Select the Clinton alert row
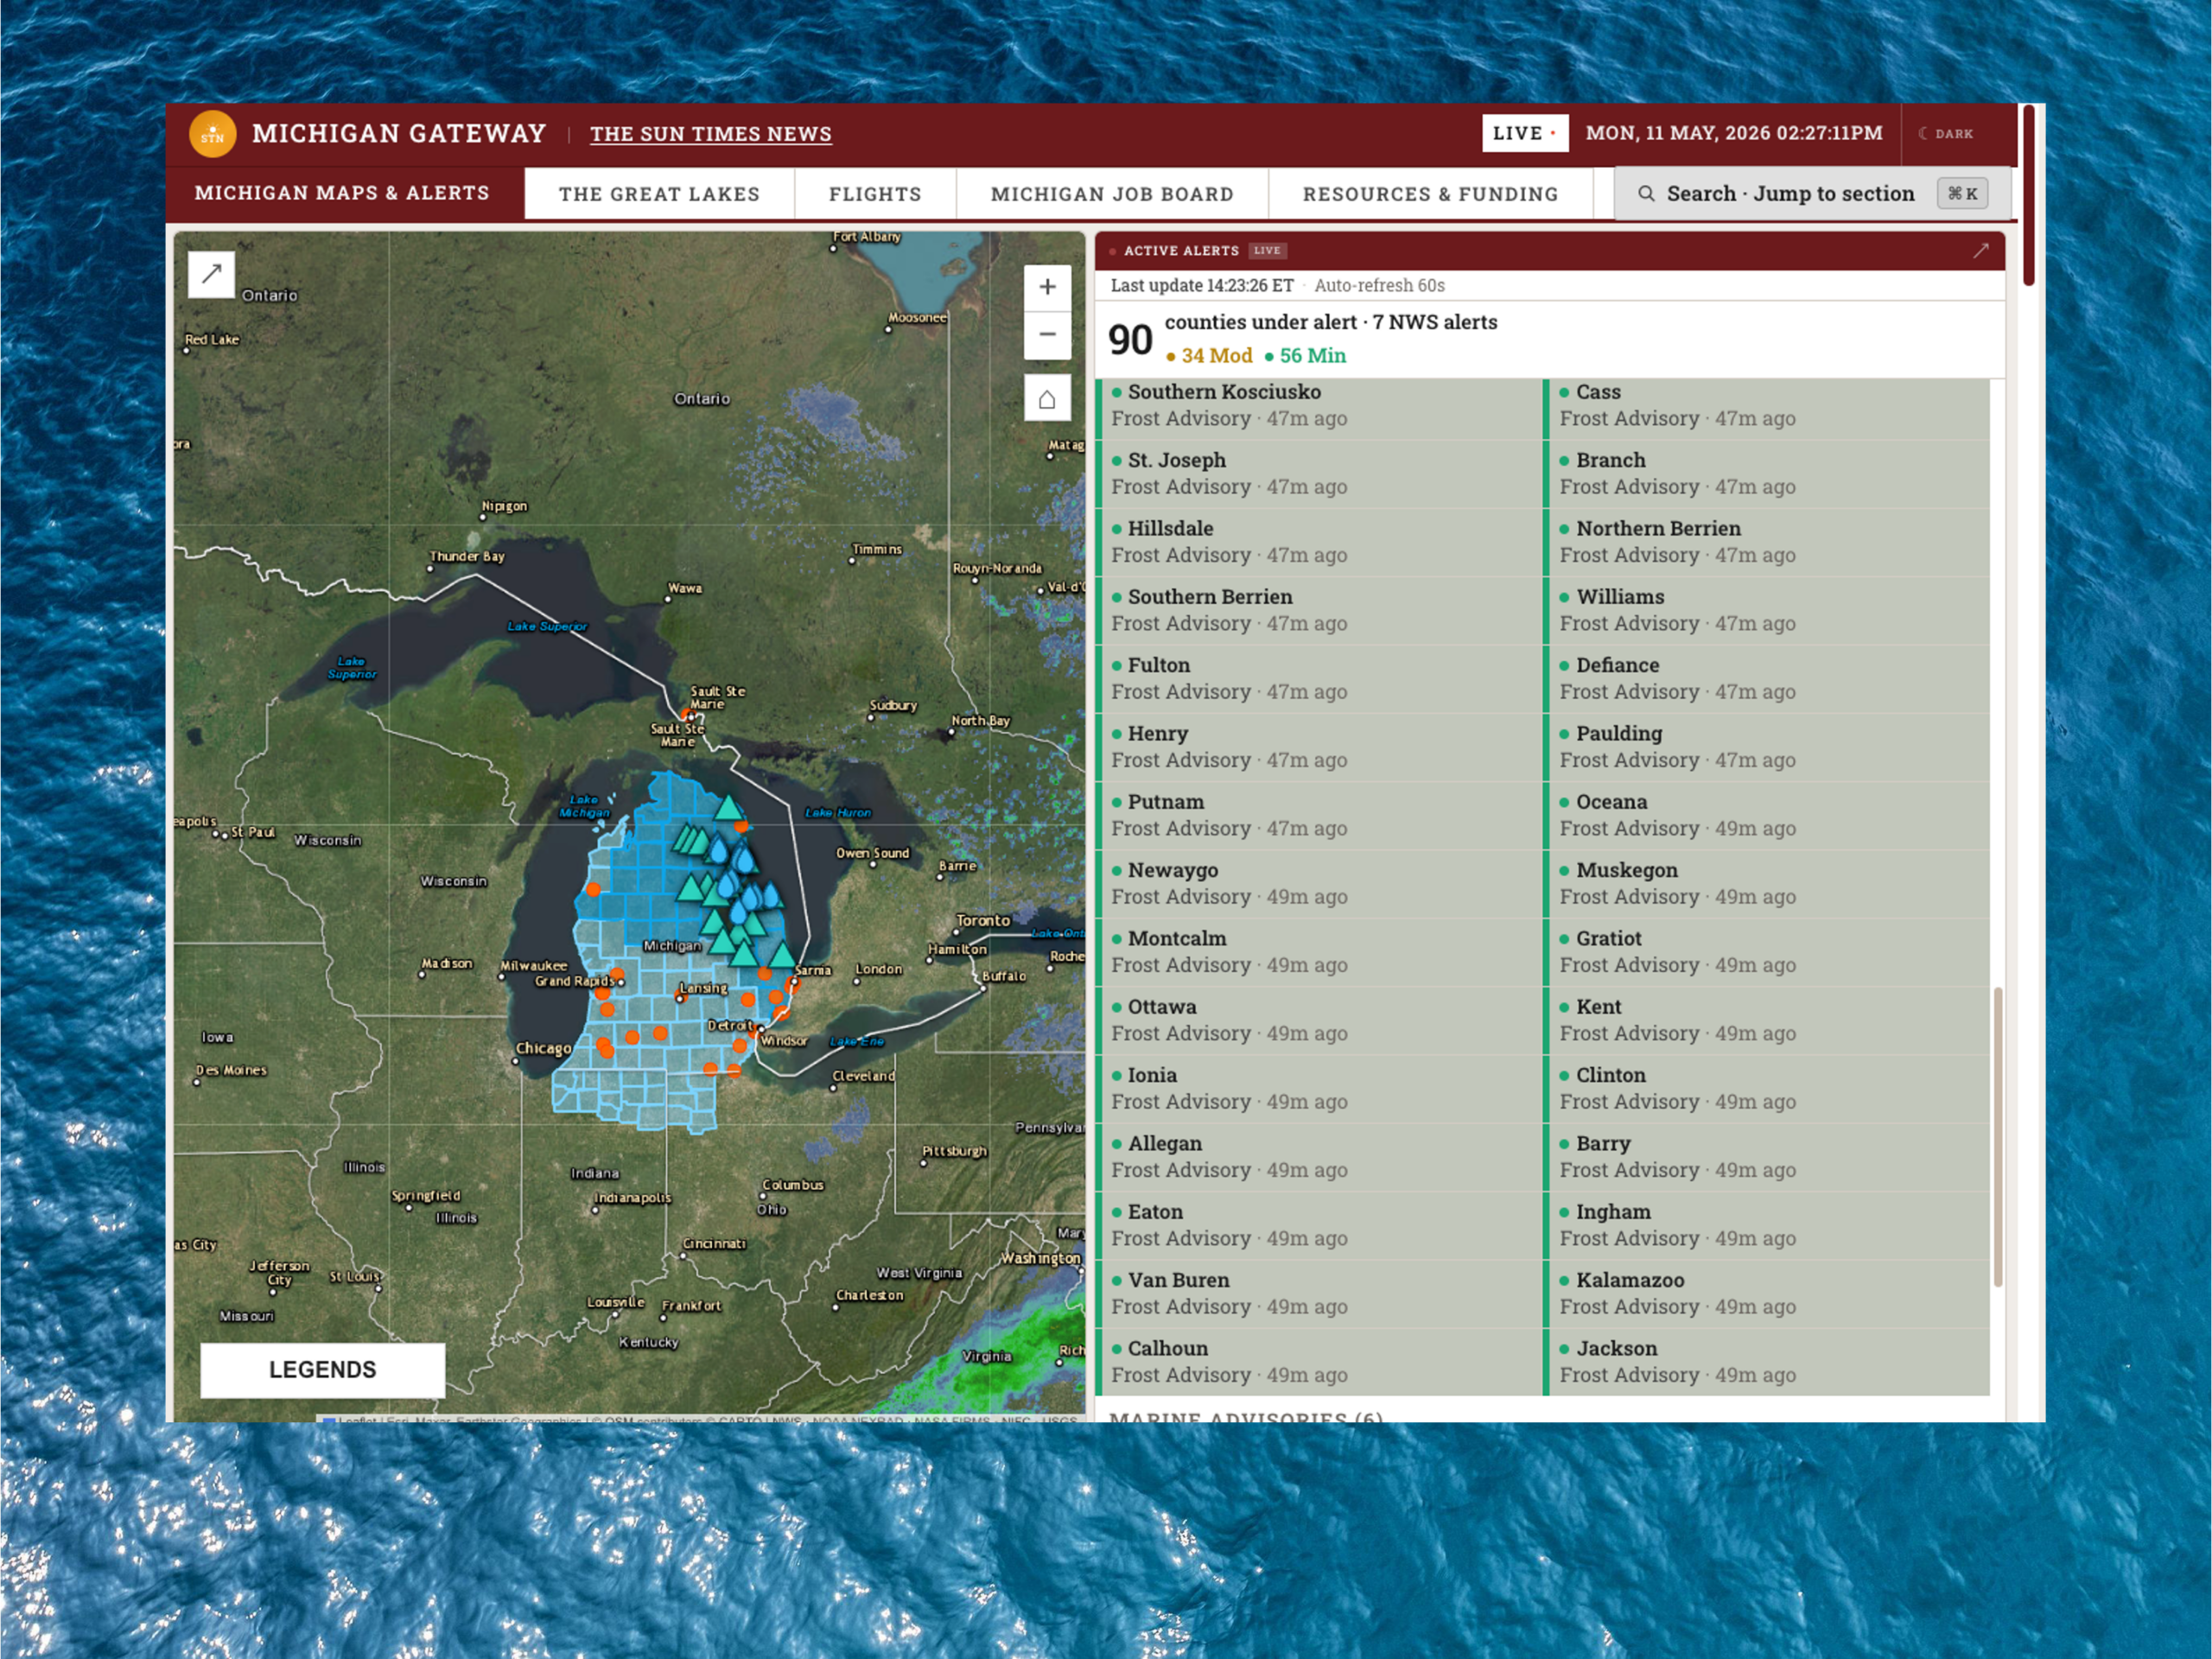The width and height of the screenshot is (2212, 1659). pyautogui.click(x=1768, y=1089)
